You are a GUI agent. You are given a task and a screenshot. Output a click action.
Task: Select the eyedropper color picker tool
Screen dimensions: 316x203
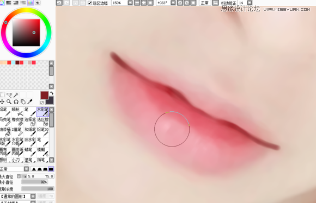click(x=30, y=102)
